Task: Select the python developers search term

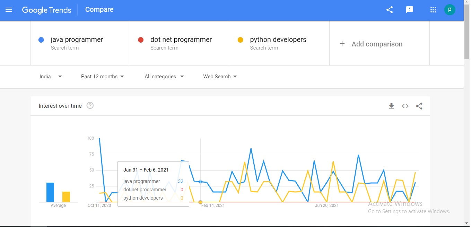Action: point(278,40)
